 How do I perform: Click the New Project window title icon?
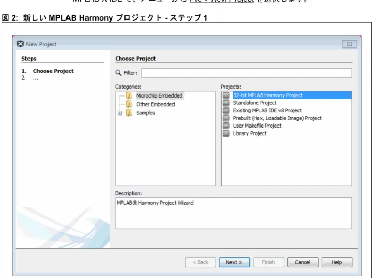point(21,44)
